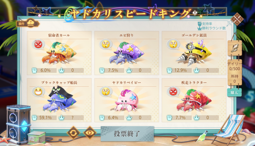Select the ヤドカリベイビー pink hermit crab

click(x=126, y=100)
